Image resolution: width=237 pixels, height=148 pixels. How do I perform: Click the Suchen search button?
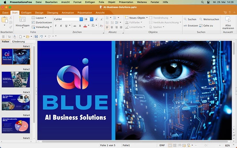coord(190,19)
